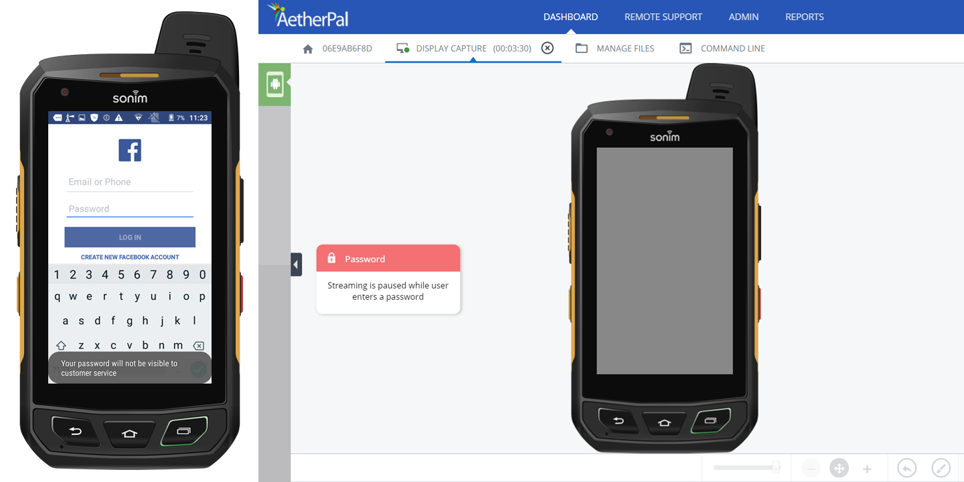Switch to the Manage Files tab
This screenshot has width=964, height=482.
click(625, 48)
